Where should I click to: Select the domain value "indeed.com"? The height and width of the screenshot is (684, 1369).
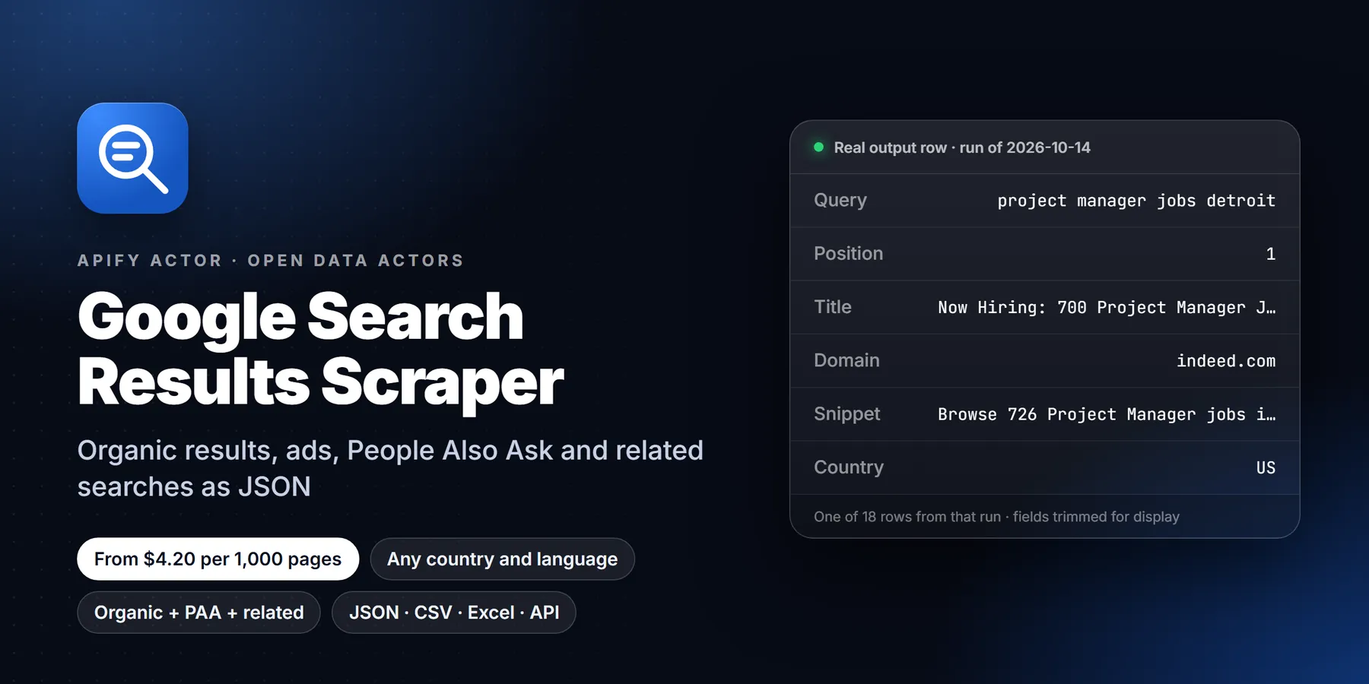[x=1226, y=361]
